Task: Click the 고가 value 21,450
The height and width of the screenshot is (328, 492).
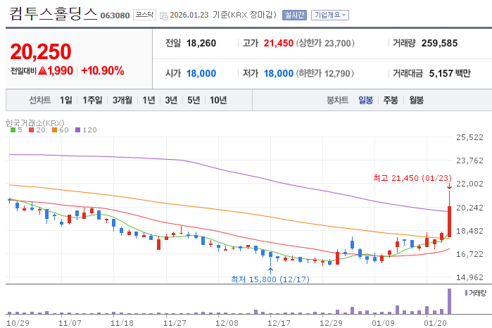Action: click(278, 43)
